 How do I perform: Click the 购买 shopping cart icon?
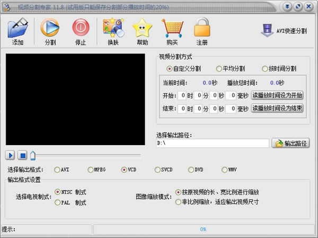coord(172,28)
